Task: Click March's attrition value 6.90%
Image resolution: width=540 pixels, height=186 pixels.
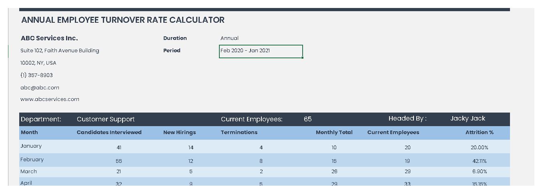Action: coord(480,172)
